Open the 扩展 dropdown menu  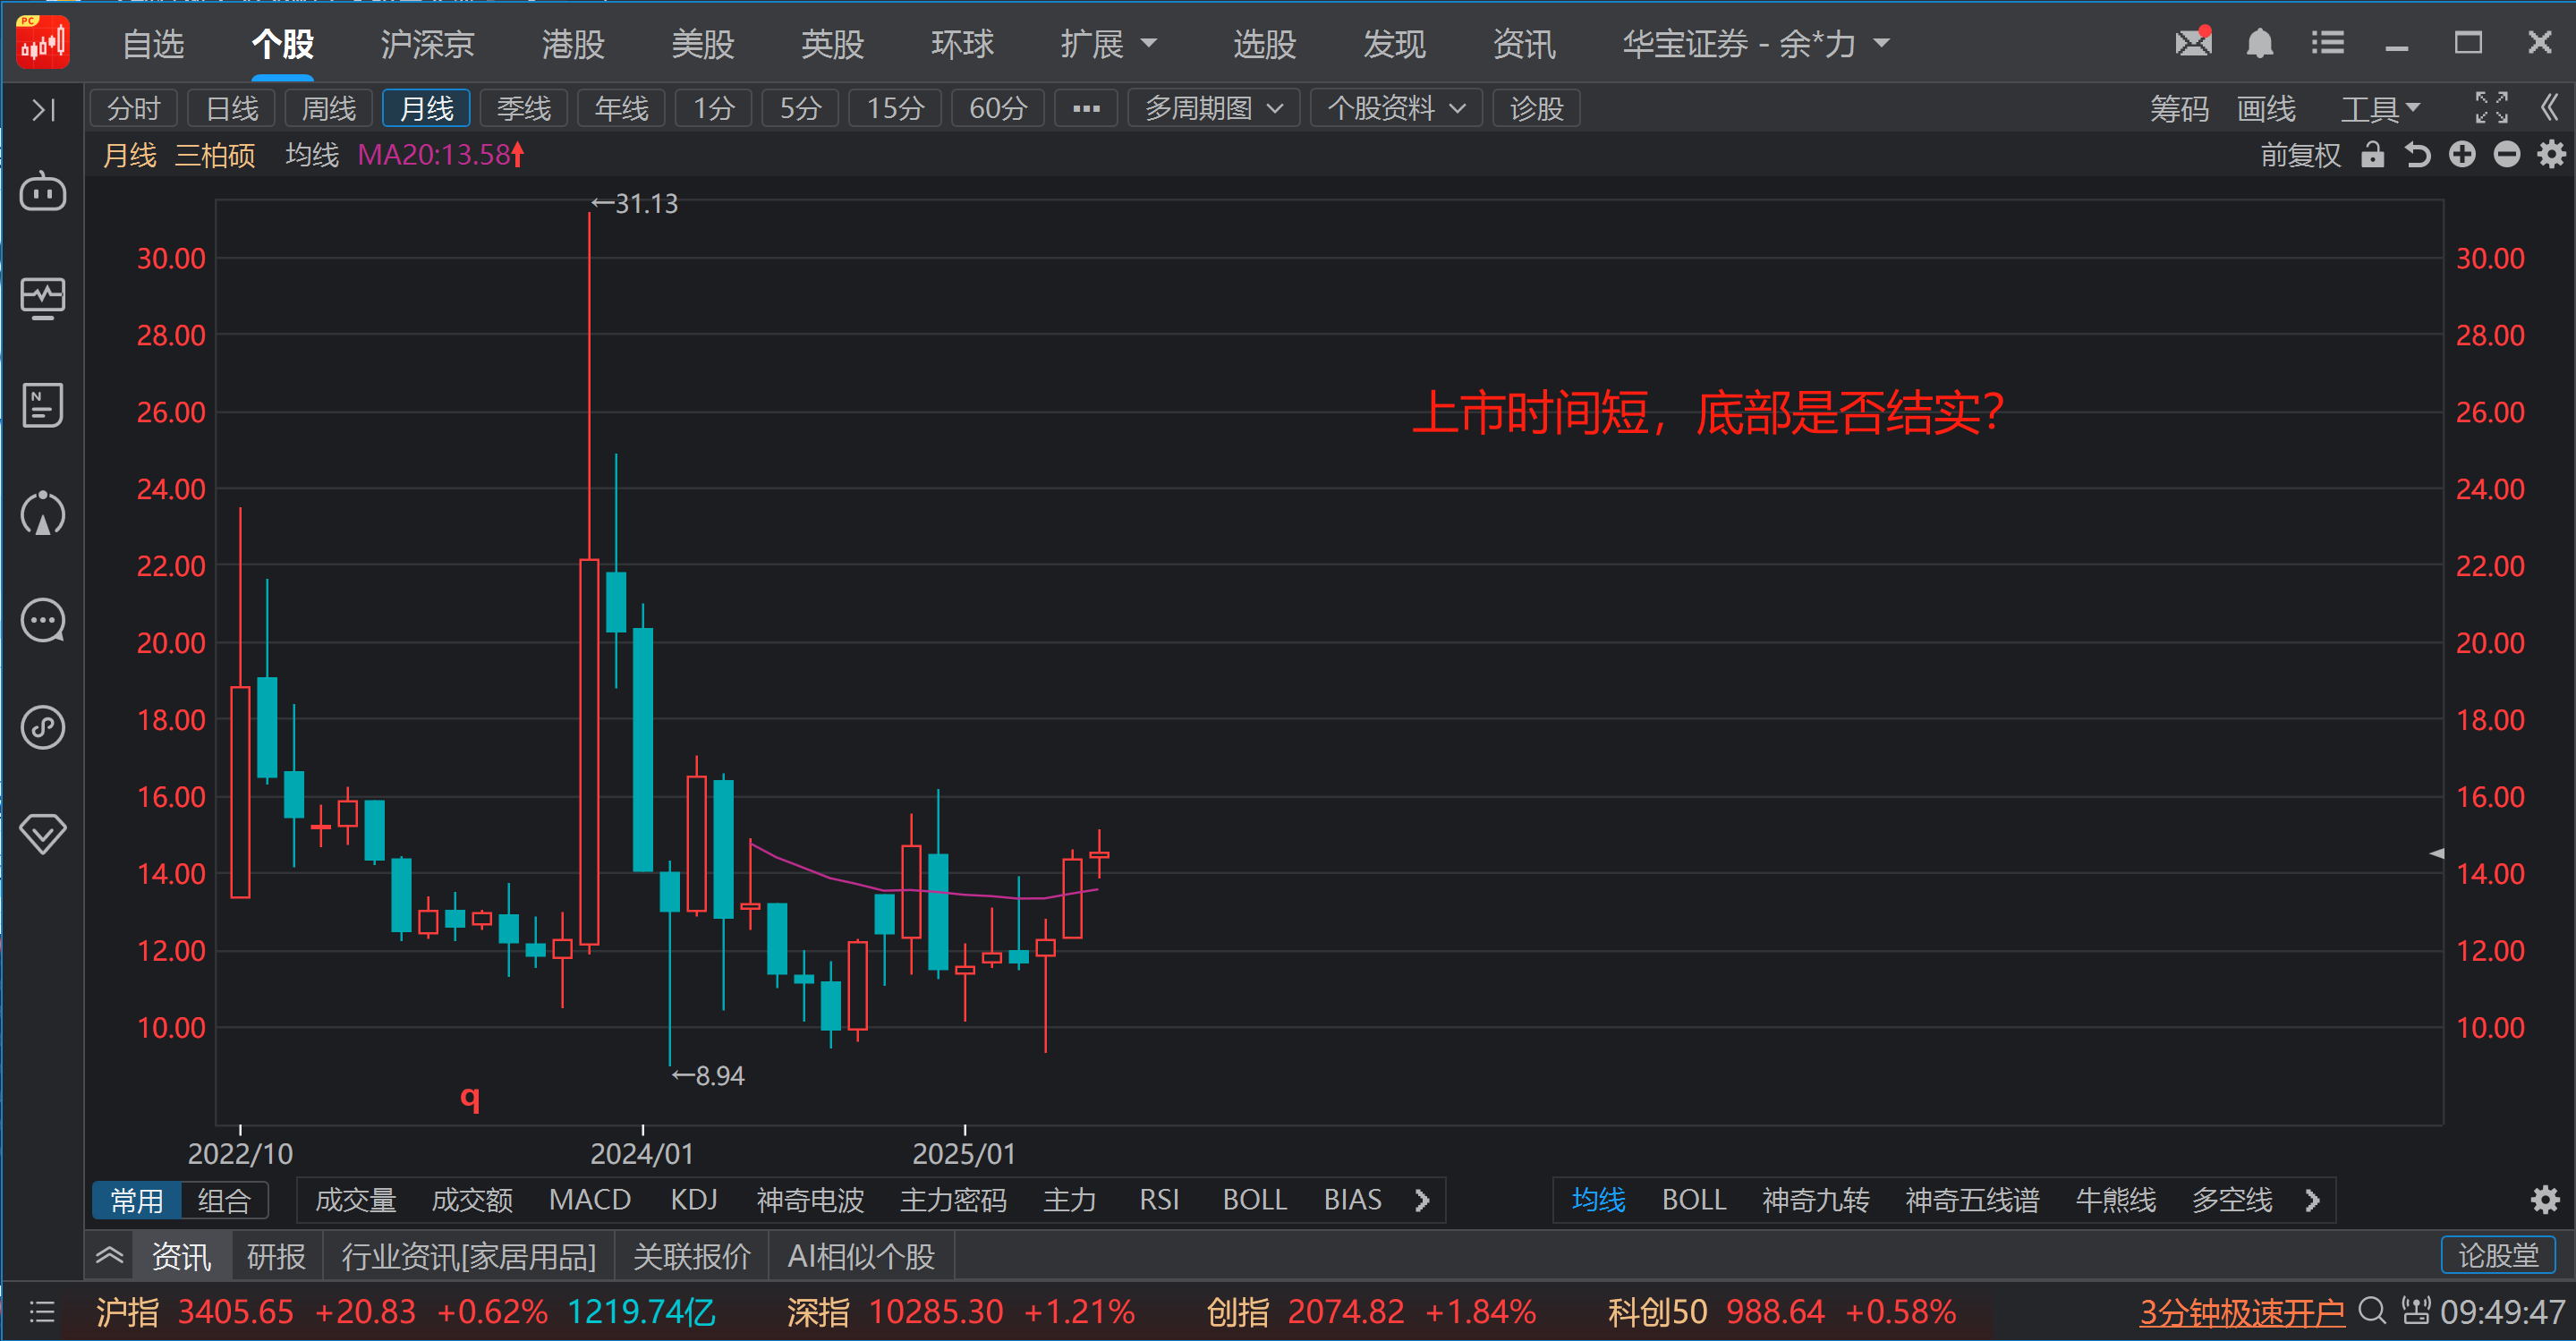pyautogui.click(x=1108, y=44)
